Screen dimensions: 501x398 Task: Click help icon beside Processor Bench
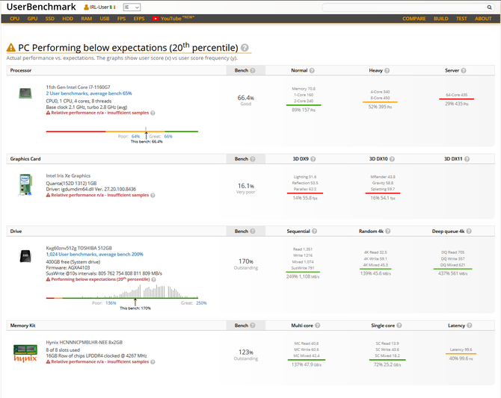(x=253, y=70)
